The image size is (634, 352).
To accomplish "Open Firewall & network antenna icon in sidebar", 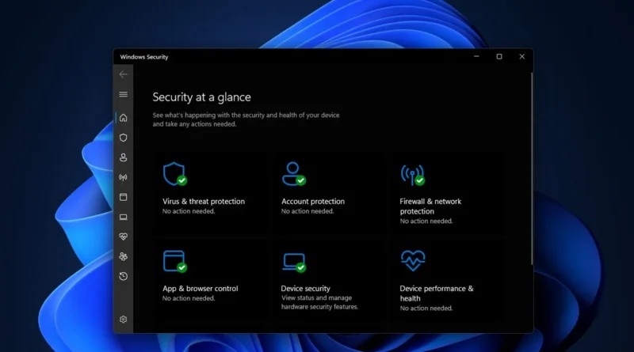I will pos(124,177).
